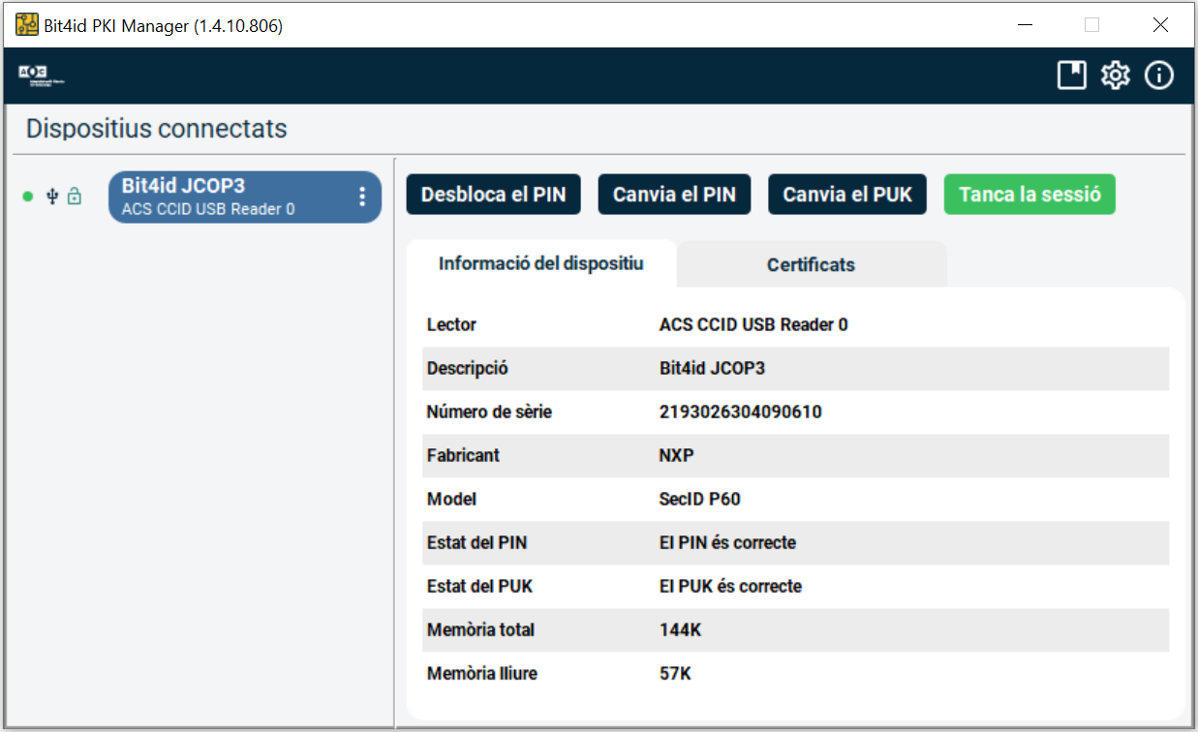Click the Desbloca el PIN button
Screen dimensions: 1198x732
493,195
